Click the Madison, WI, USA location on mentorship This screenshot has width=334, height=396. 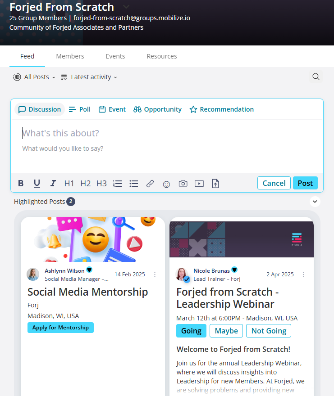tap(53, 316)
